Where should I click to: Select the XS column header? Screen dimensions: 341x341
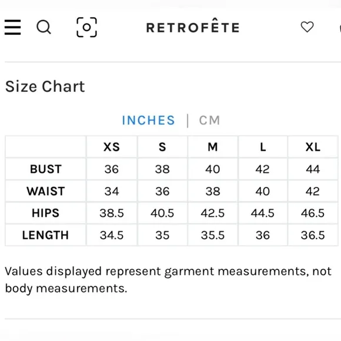tap(112, 147)
